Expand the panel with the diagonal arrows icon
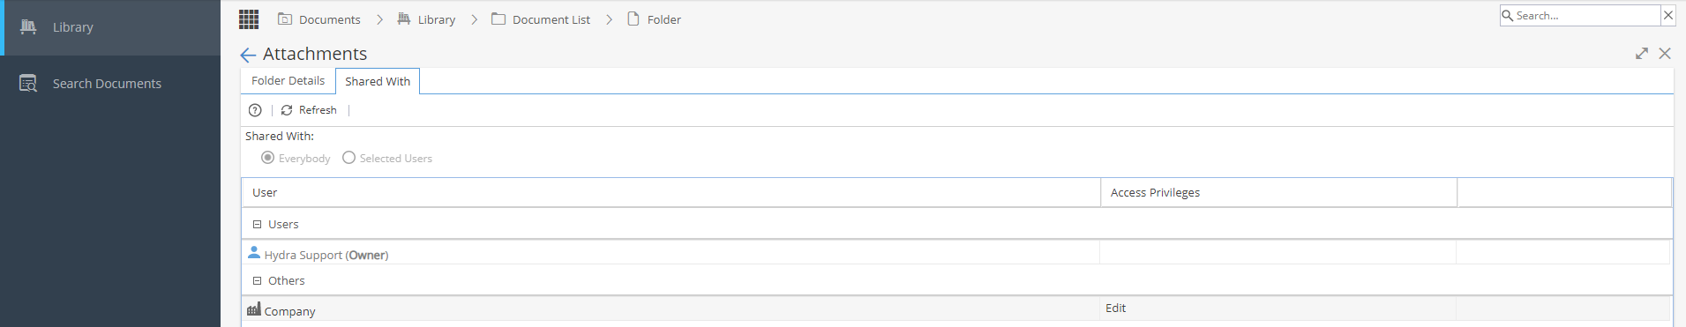1686x327 pixels. coord(1642,54)
